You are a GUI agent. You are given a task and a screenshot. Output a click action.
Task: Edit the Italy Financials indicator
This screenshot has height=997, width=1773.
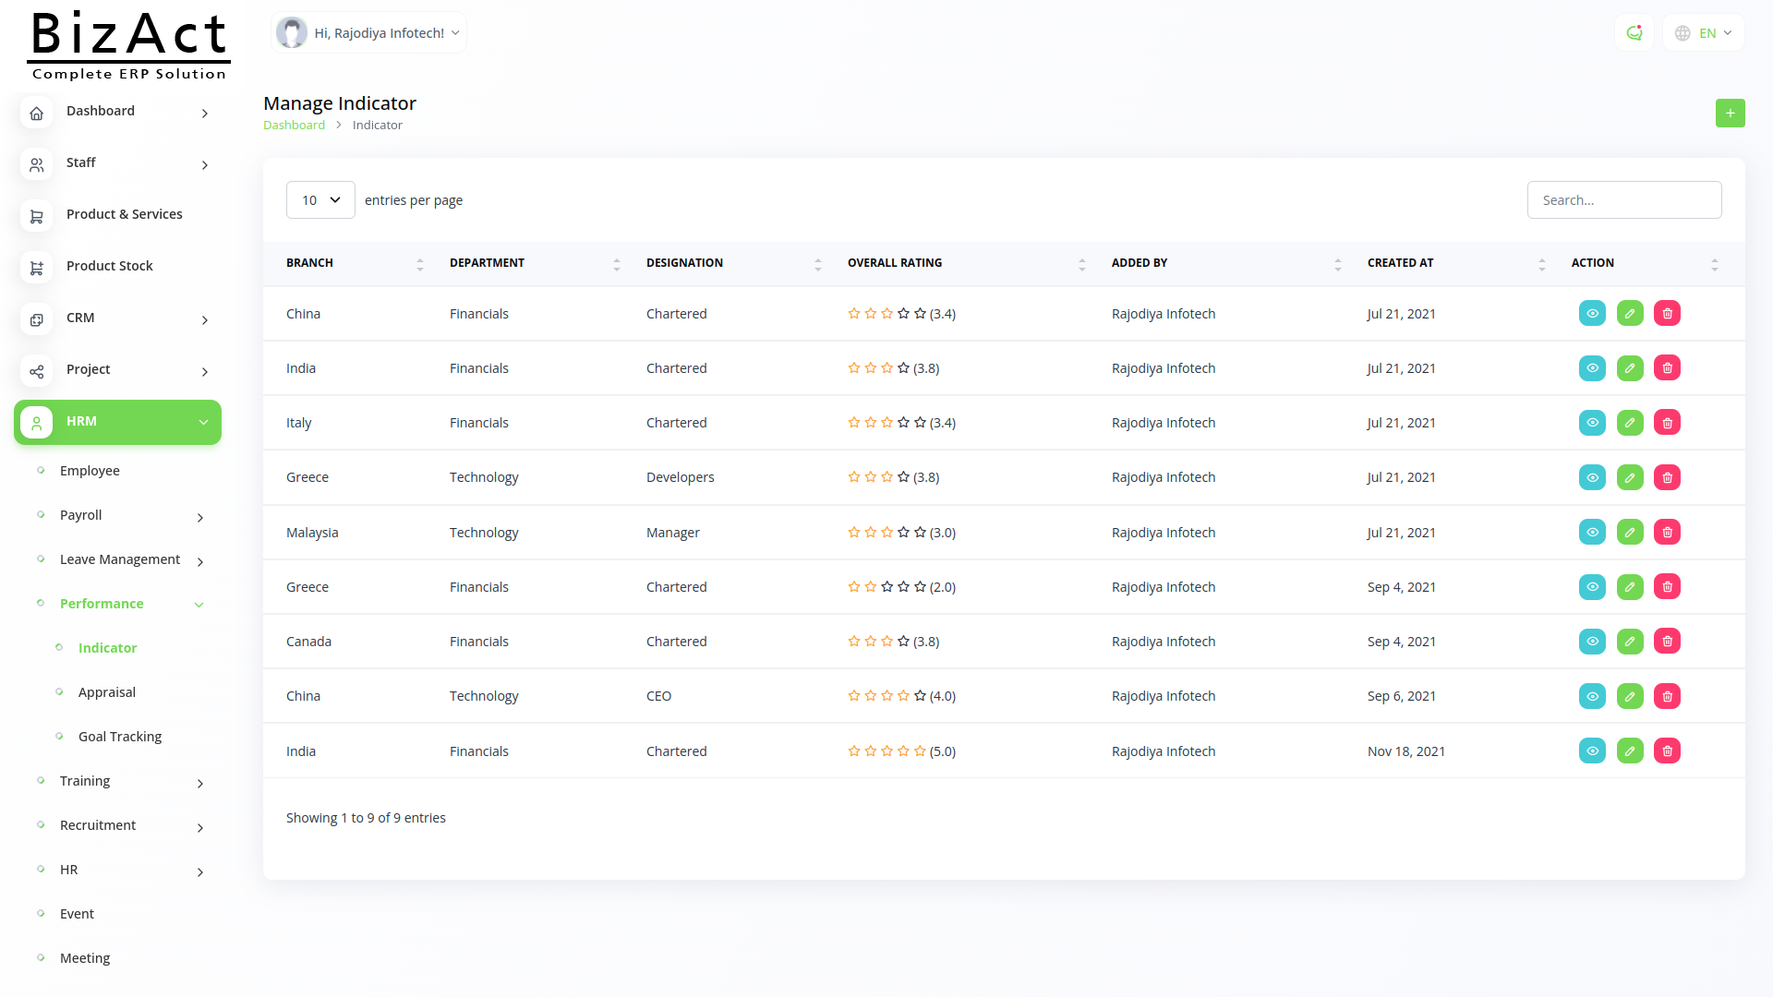point(1630,423)
